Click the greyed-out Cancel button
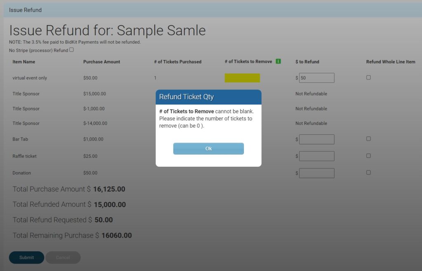 (x=63, y=257)
